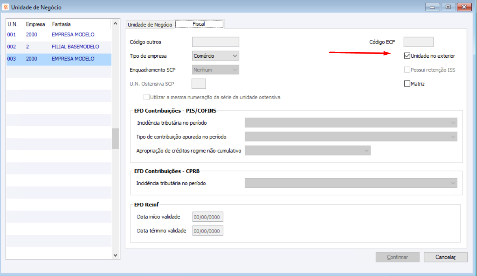Select row 002 FILIAL BASEMODELO
477x276 pixels.
(x=59, y=46)
